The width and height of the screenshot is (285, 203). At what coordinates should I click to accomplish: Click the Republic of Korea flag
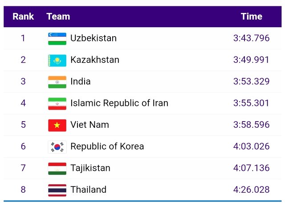coord(57,146)
